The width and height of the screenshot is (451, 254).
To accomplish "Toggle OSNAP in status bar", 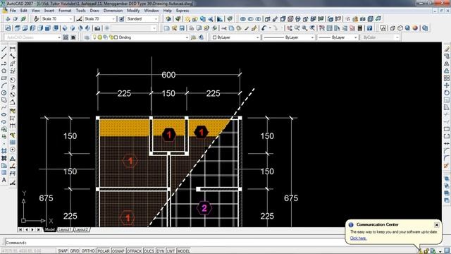I will point(118,251).
